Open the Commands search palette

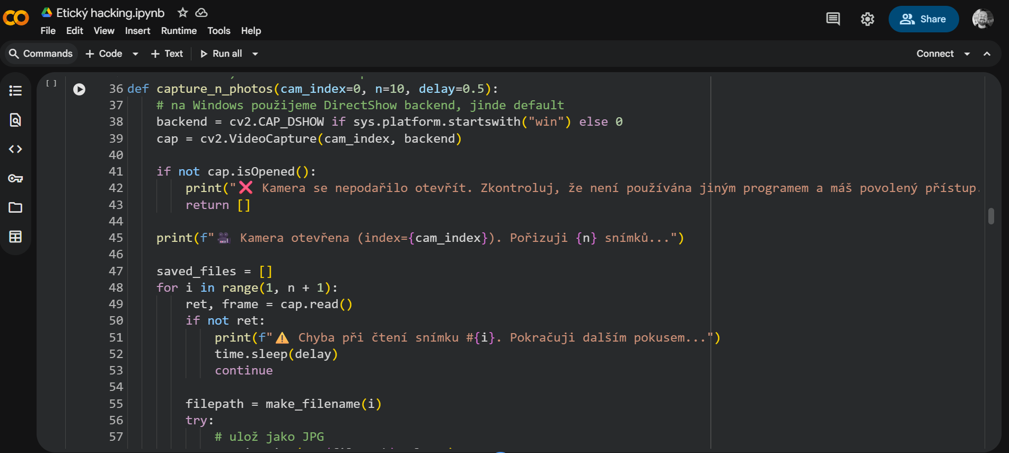[41, 54]
